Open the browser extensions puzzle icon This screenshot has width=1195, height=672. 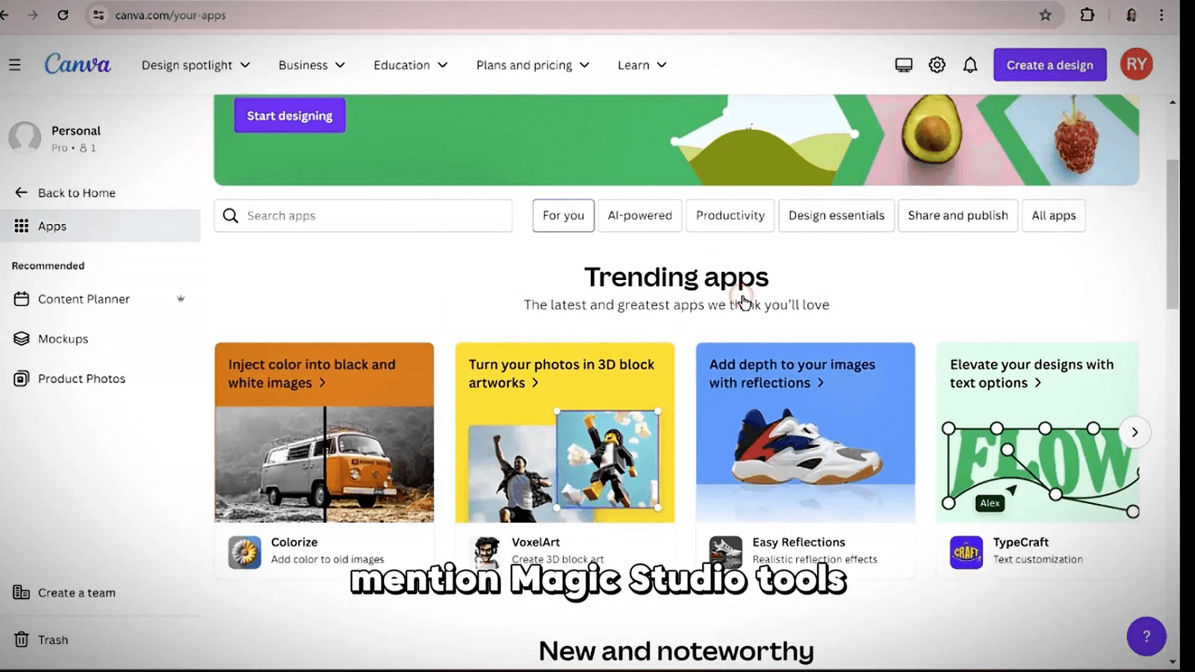point(1087,15)
